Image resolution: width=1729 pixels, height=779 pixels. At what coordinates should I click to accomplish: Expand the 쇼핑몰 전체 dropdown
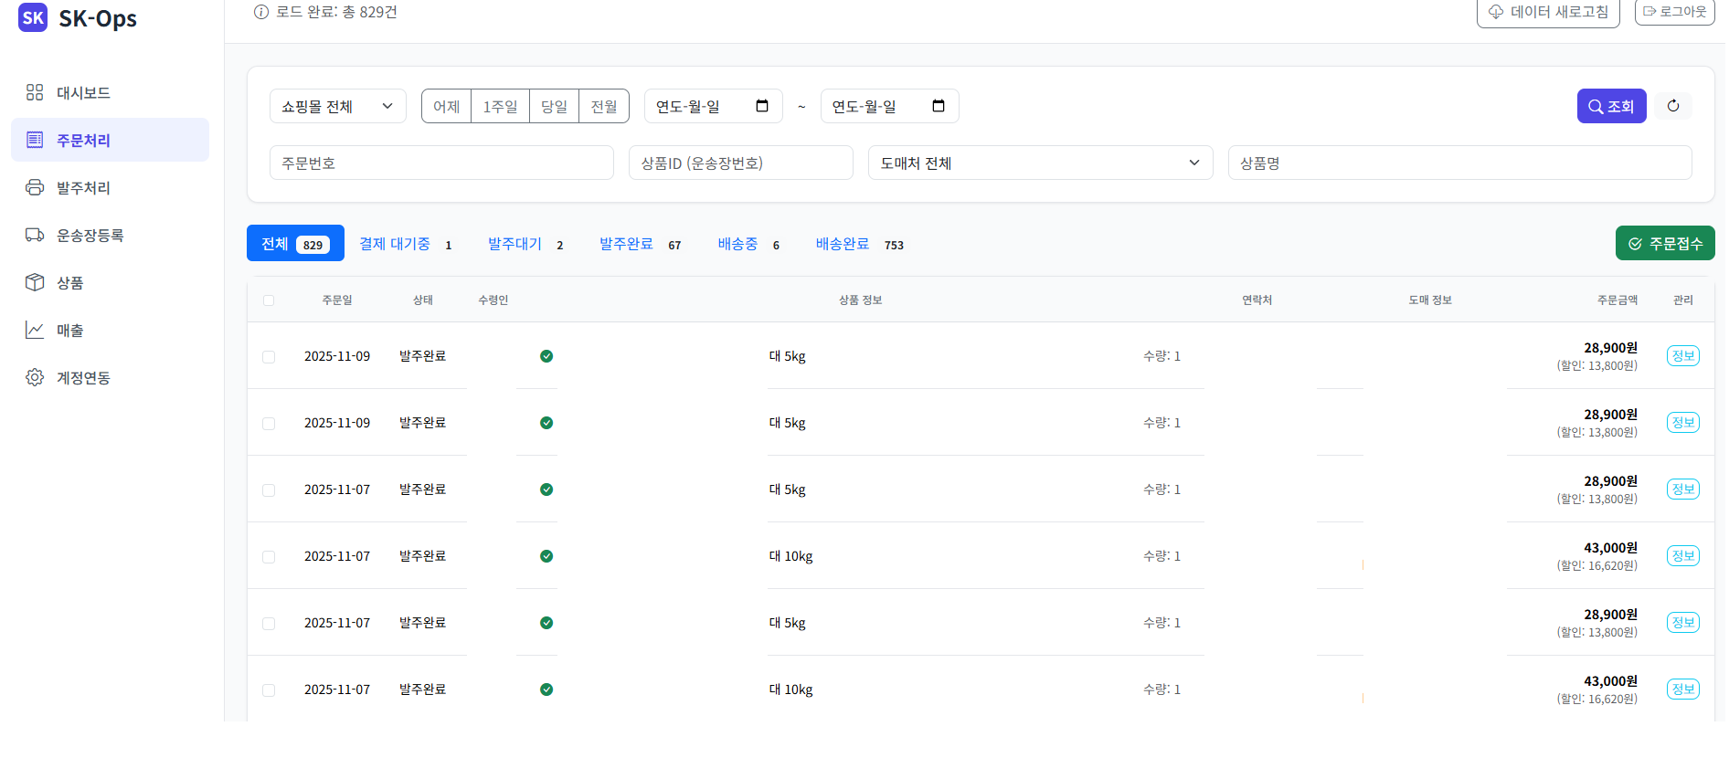pyautogui.click(x=337, y=106)
